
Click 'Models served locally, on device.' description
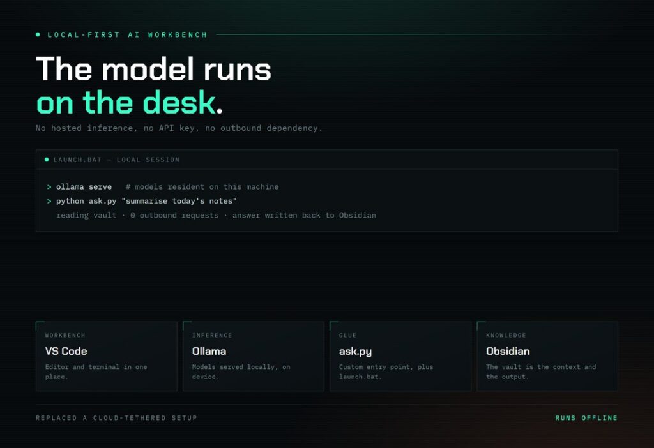[x=241, y=371]
